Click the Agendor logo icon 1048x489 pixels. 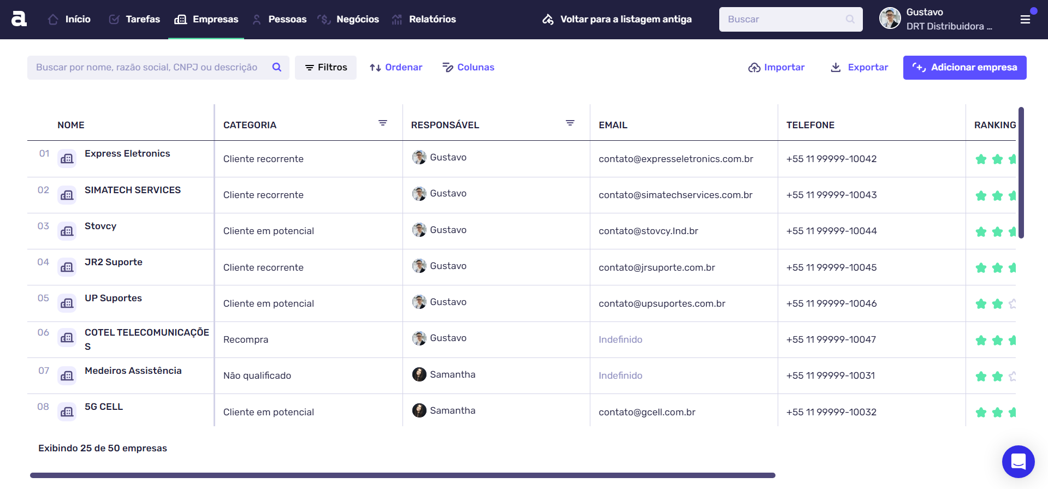tap(19, 19)
